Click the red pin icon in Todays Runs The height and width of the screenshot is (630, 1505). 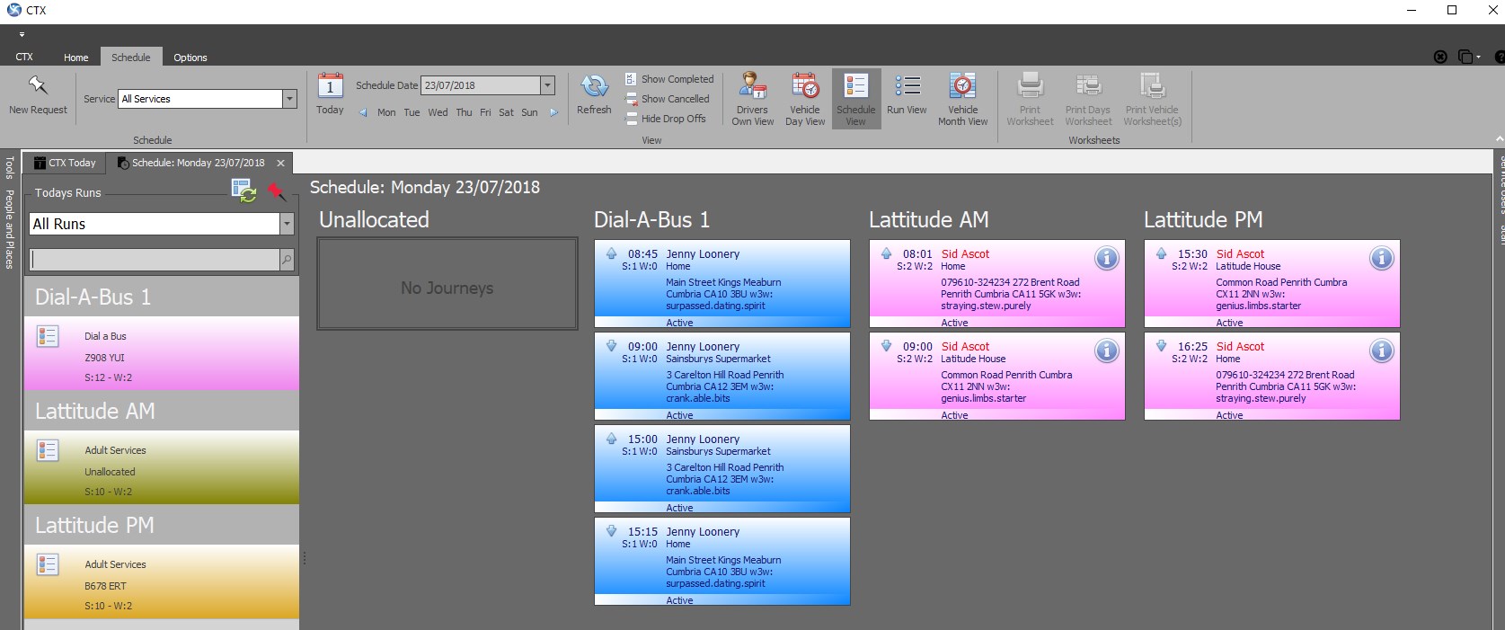pos(276,191)
